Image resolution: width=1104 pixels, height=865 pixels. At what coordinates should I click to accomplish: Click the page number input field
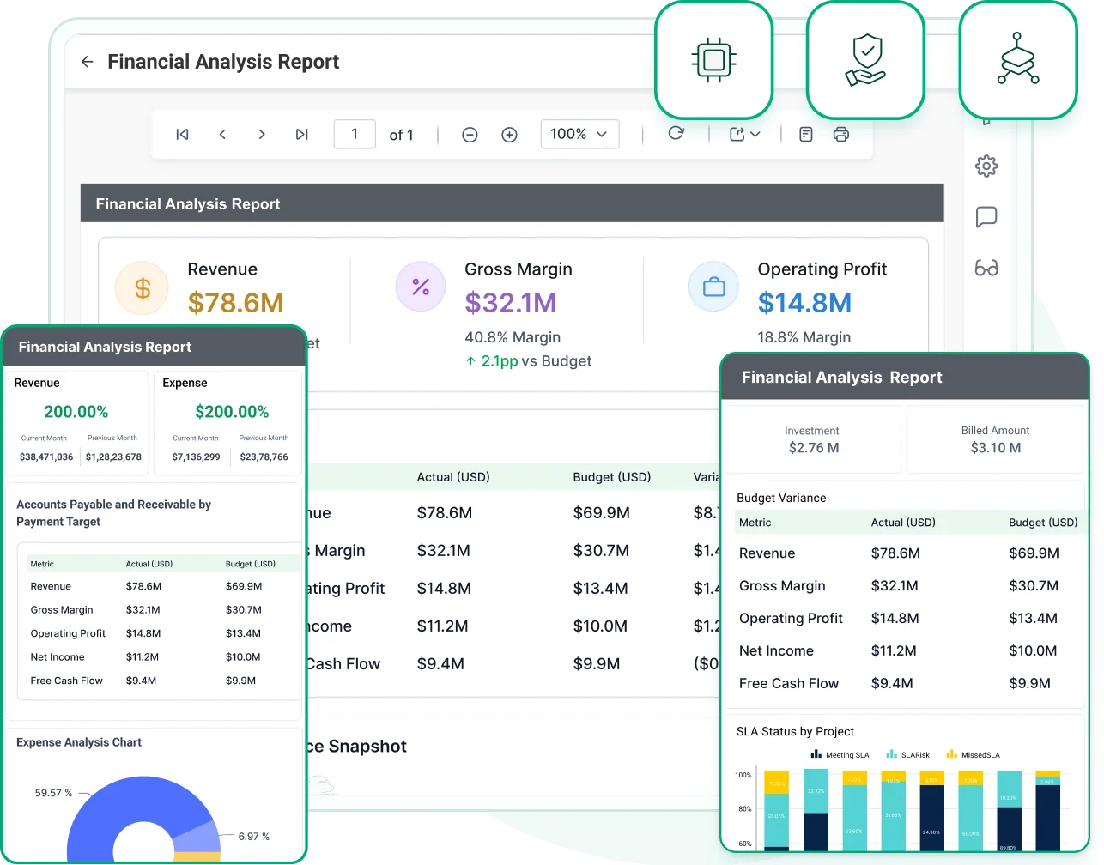(355, 134)
